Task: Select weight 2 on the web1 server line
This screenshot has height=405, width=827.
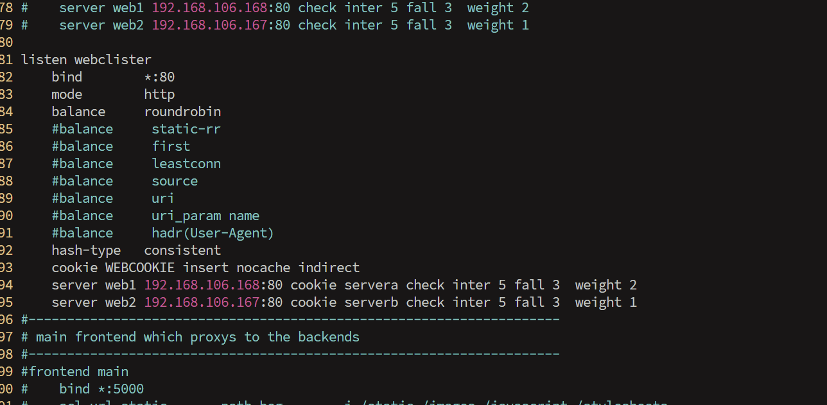Action: pos(605,284)
